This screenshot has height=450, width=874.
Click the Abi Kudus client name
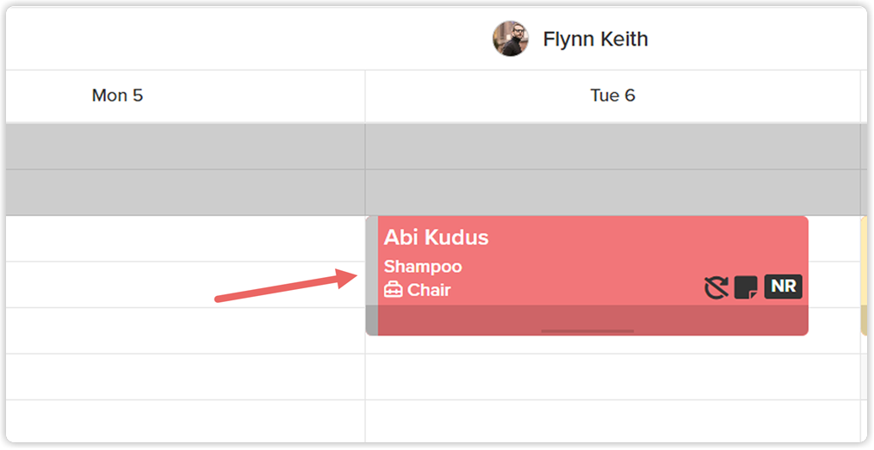point(436,237)
